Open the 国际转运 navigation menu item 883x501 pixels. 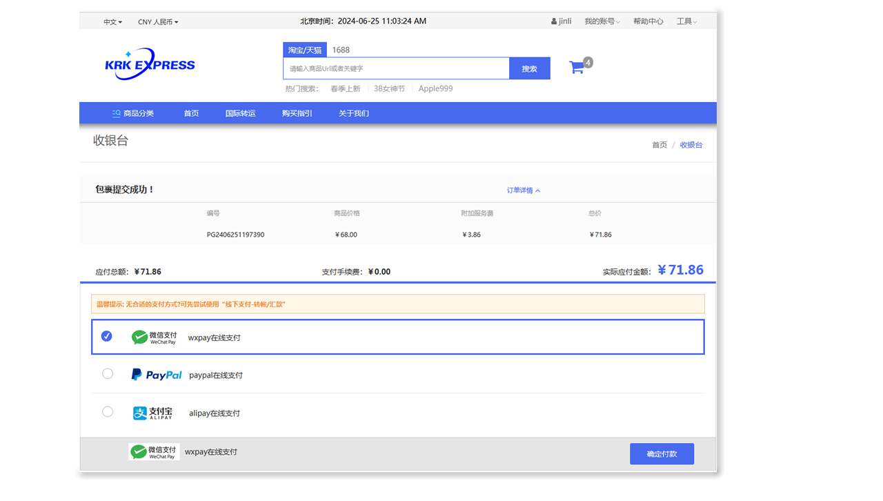(240, 113)
